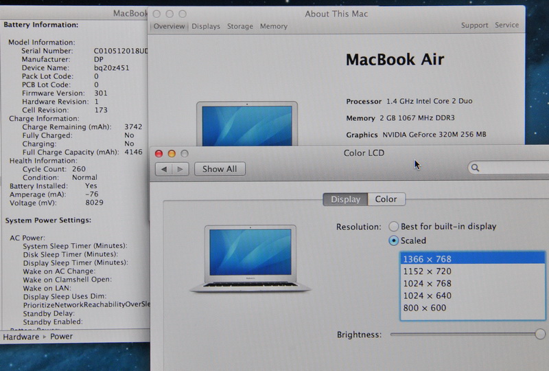549x371 pixels.
Task: Click the Support link in About This Mac
Action: 474,25
